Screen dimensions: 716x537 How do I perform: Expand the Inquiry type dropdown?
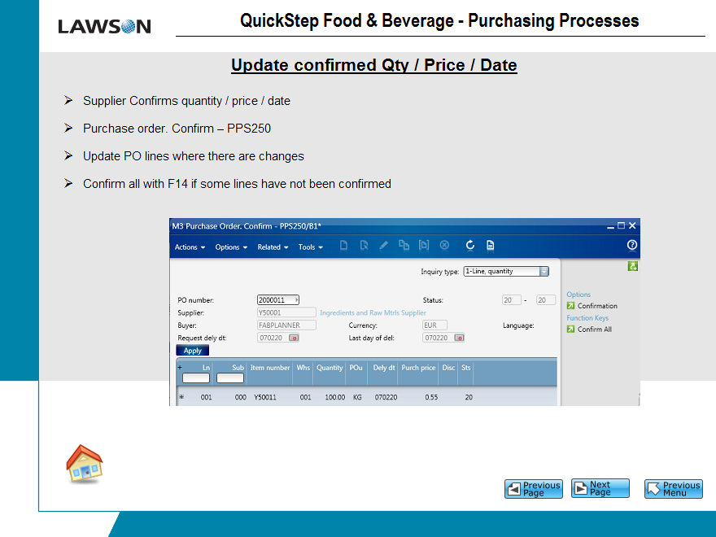(544, 272)
